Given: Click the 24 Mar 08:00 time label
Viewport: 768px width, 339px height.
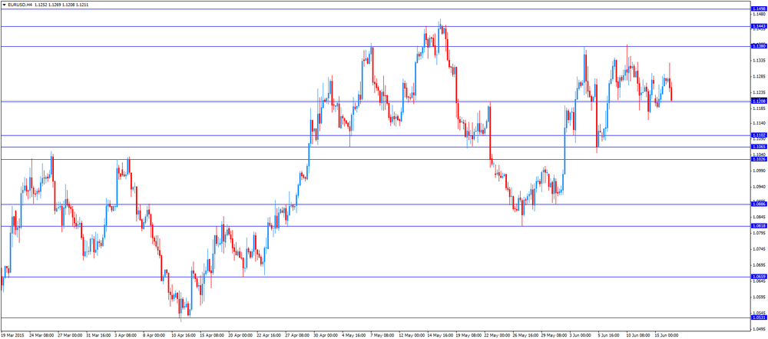Looking at the screenshot, I should (41, 336).
